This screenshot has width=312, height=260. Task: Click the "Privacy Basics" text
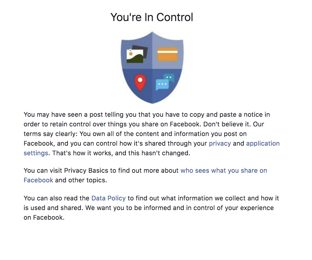86,171
